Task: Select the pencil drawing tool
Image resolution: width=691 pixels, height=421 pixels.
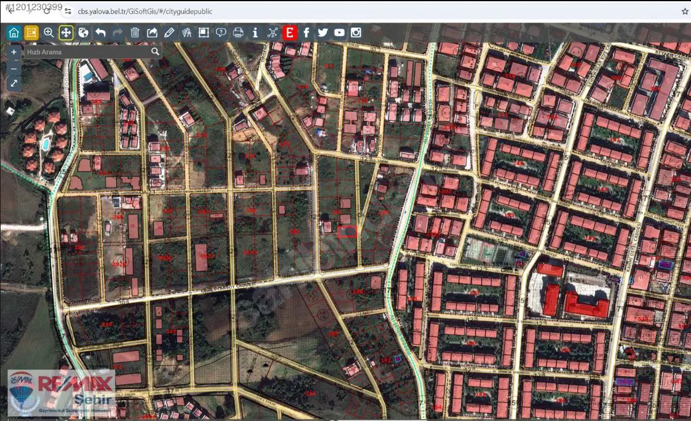Action: (x=169, y=33)
